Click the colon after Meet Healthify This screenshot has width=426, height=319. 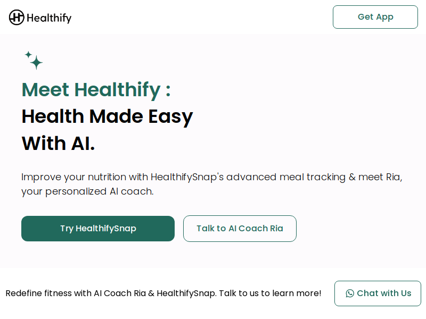point(168,90)
